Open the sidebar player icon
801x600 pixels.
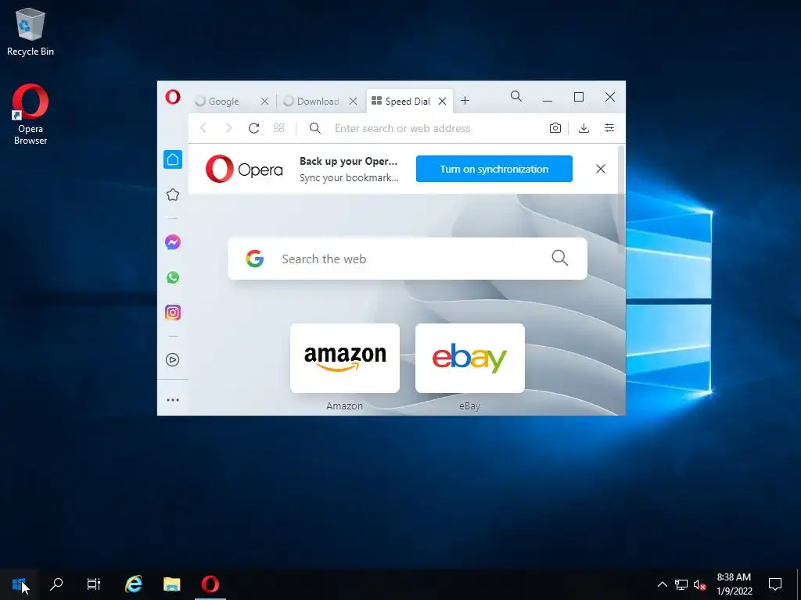click(173, 359)
